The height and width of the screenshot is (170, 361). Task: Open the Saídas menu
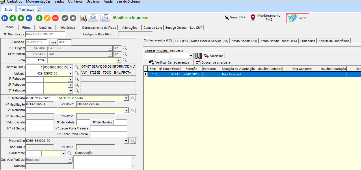(59, 2)
